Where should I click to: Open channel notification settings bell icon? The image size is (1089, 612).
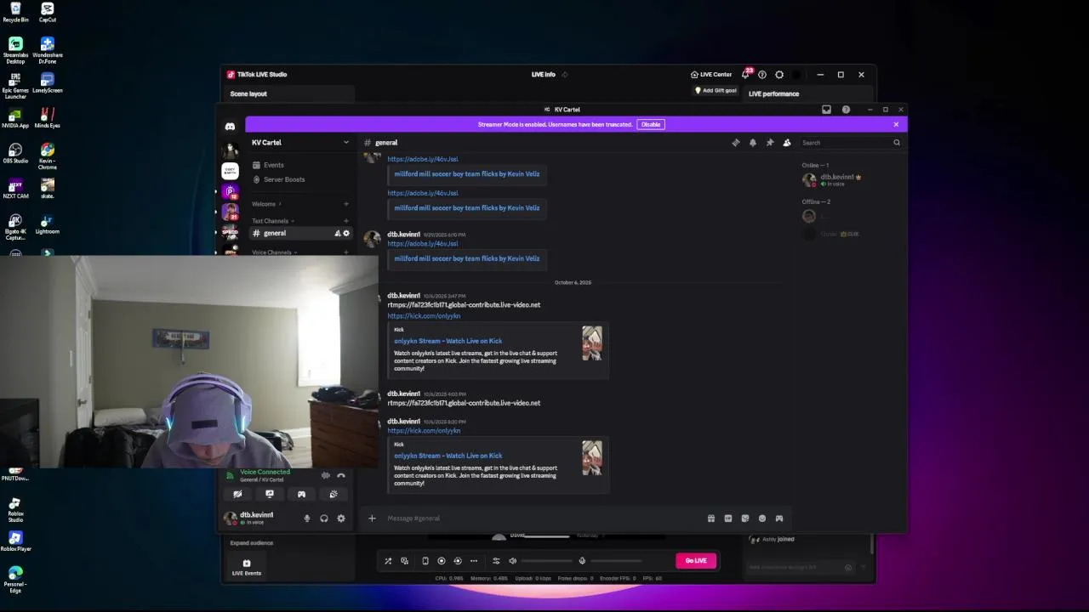pos(753,143)
